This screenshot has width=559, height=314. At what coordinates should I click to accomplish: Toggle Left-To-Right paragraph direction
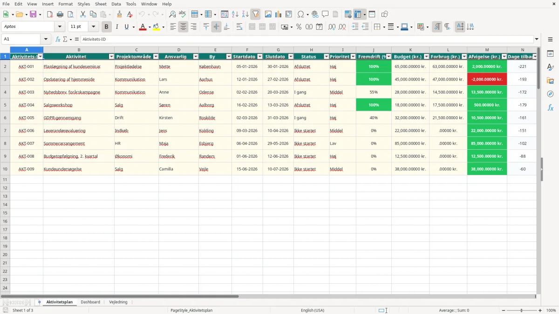436,27
